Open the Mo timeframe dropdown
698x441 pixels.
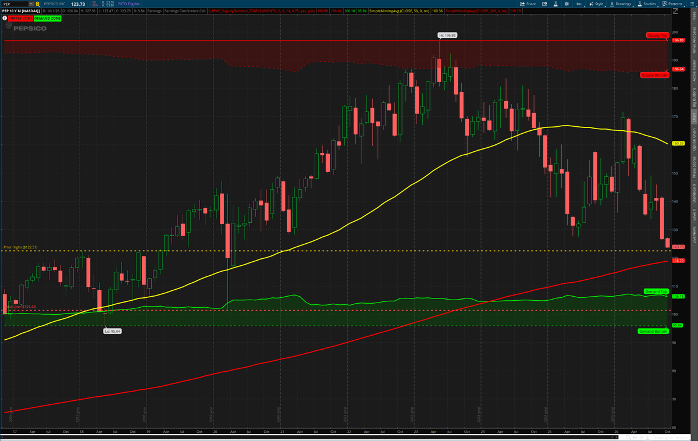tap(579, 4)
